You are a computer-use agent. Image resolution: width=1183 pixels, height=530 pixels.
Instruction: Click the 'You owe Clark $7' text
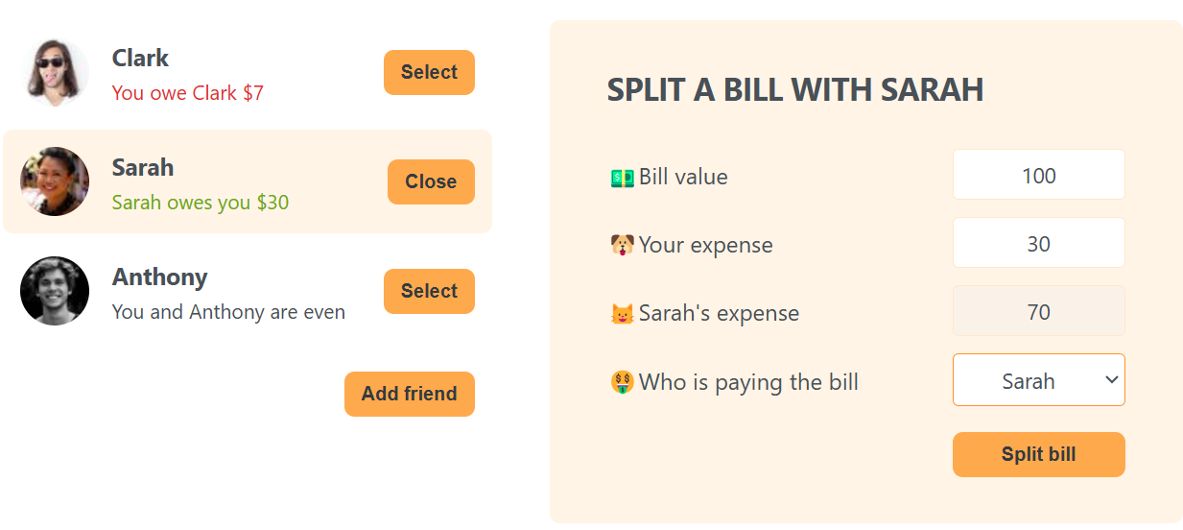(x=187, y=93)
